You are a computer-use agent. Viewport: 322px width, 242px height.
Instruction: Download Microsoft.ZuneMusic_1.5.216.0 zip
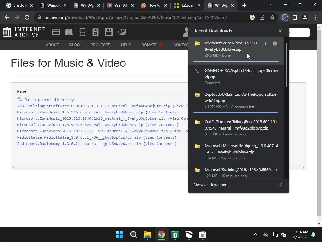(80, 112)
